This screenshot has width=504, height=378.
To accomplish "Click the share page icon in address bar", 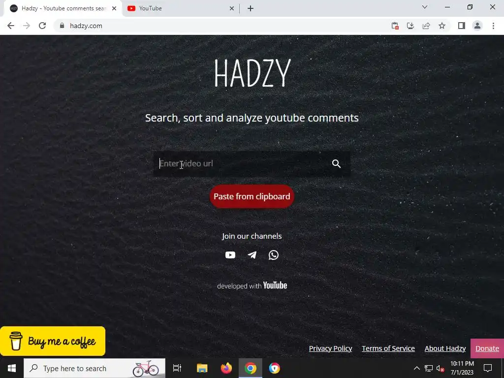I will click(x=426, y=26).
